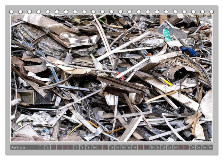
Task: Choose day 14 in the date row
Action: tap(117, 147)
